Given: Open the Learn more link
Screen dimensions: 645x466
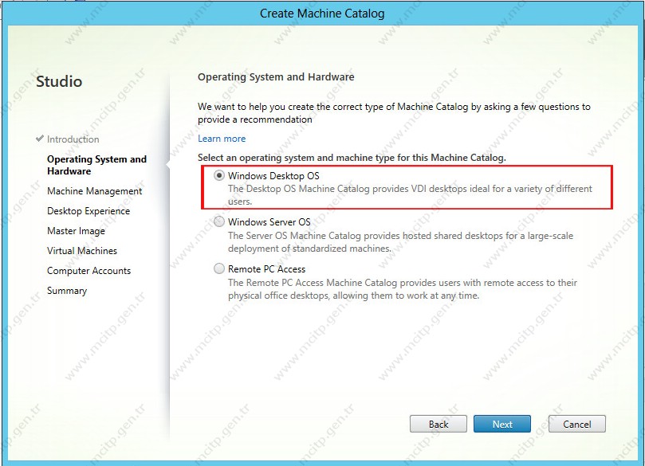Looking at the screenshot, I should [x=222, y=139].
